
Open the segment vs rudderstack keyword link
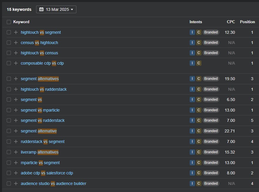pos(43,120)
